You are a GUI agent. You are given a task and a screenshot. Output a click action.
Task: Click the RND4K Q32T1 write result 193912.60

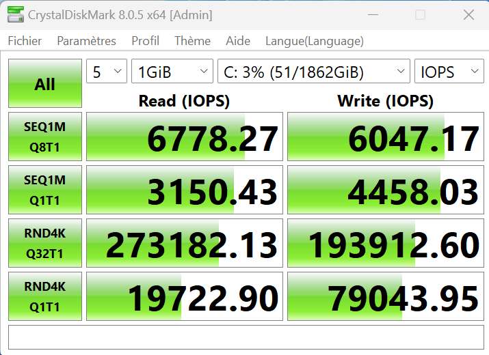(386, 243)
